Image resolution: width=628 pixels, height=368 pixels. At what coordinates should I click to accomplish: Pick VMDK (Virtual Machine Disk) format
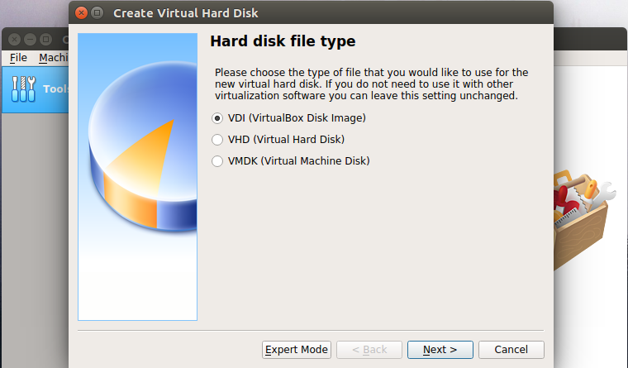pos(218,160)
